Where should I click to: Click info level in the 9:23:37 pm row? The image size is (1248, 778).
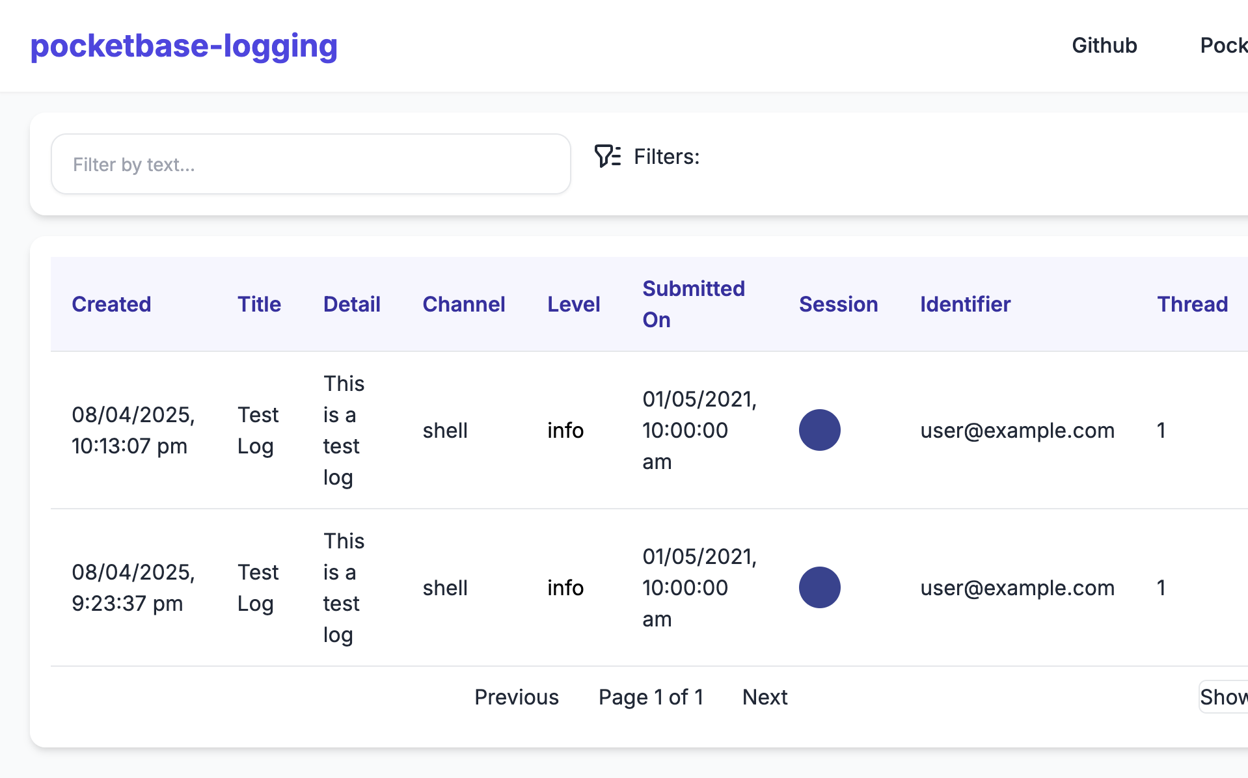pyautogui.click(x=565, y=587)
